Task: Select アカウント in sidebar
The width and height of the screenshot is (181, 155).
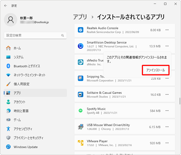Action: click(35, 102)
